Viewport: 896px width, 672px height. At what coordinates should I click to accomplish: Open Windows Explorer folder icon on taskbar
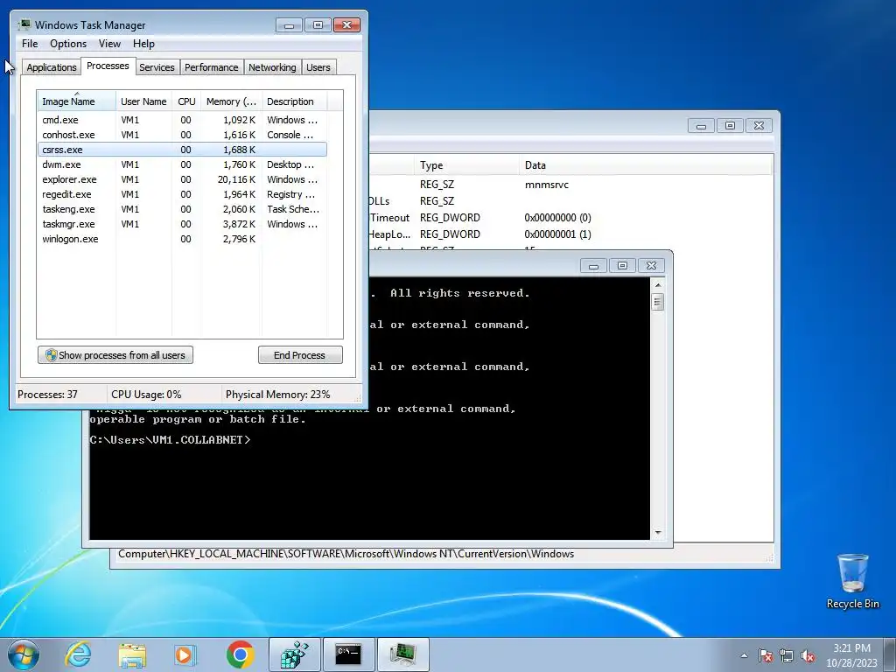coord(132,654)
